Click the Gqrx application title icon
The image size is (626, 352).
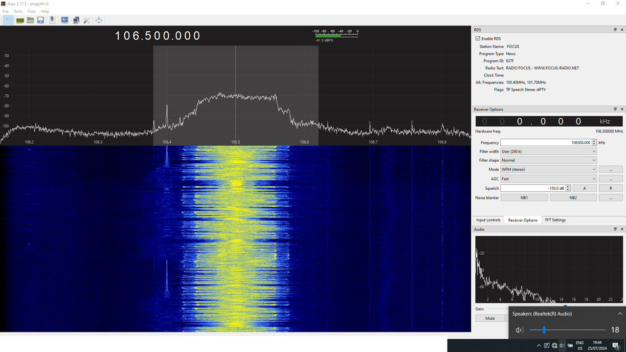click(3, 3)
